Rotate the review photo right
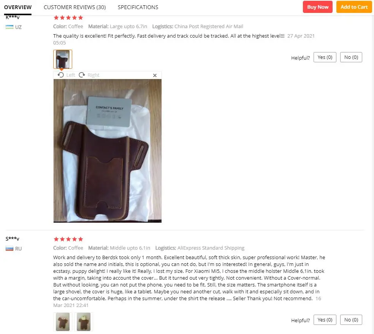This screenshot has height=334, width=374. point(89,75)
